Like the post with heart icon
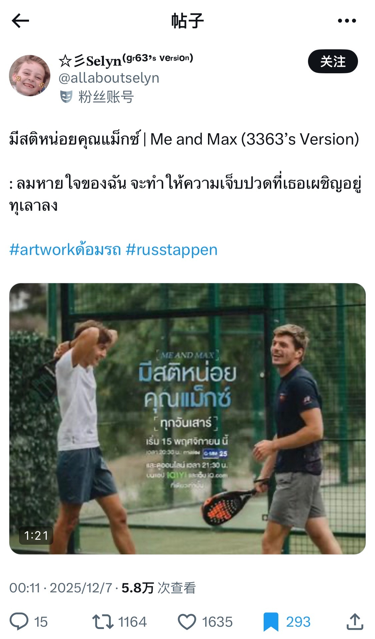Screen dimensions: 375x639 (x=187, y=622)
